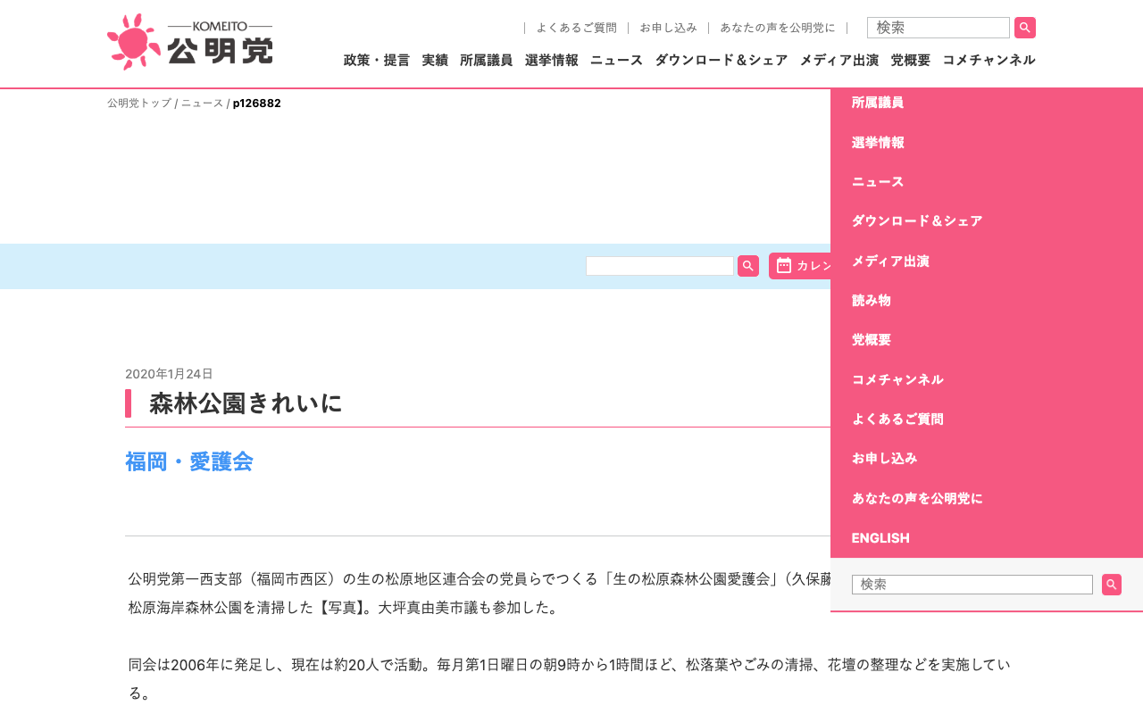
Task: Click the article title 森林公園きれいに
Action: coord(246,403)
